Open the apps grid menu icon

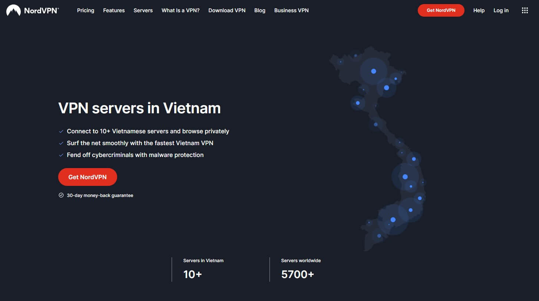click(525, 10)
